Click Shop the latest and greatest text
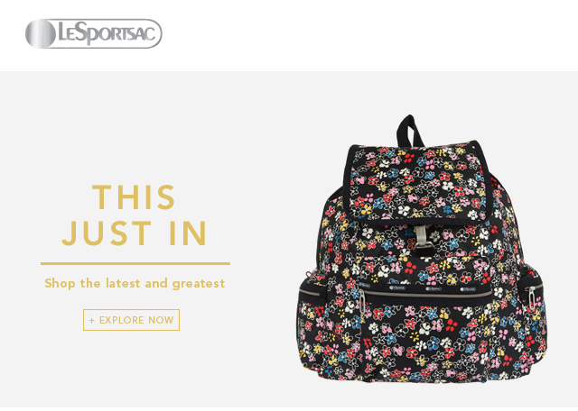This screenshot has height=411, width=578. pos(135,283)
